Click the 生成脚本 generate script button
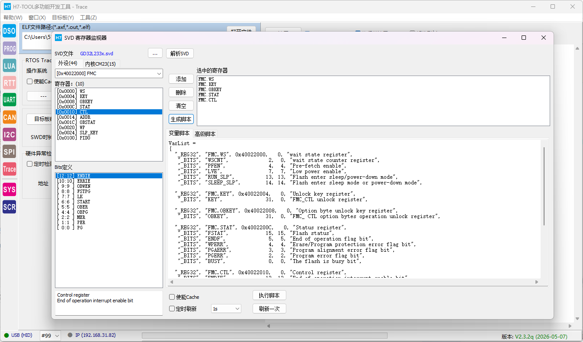583x342 pixels. tap(181, 119)
